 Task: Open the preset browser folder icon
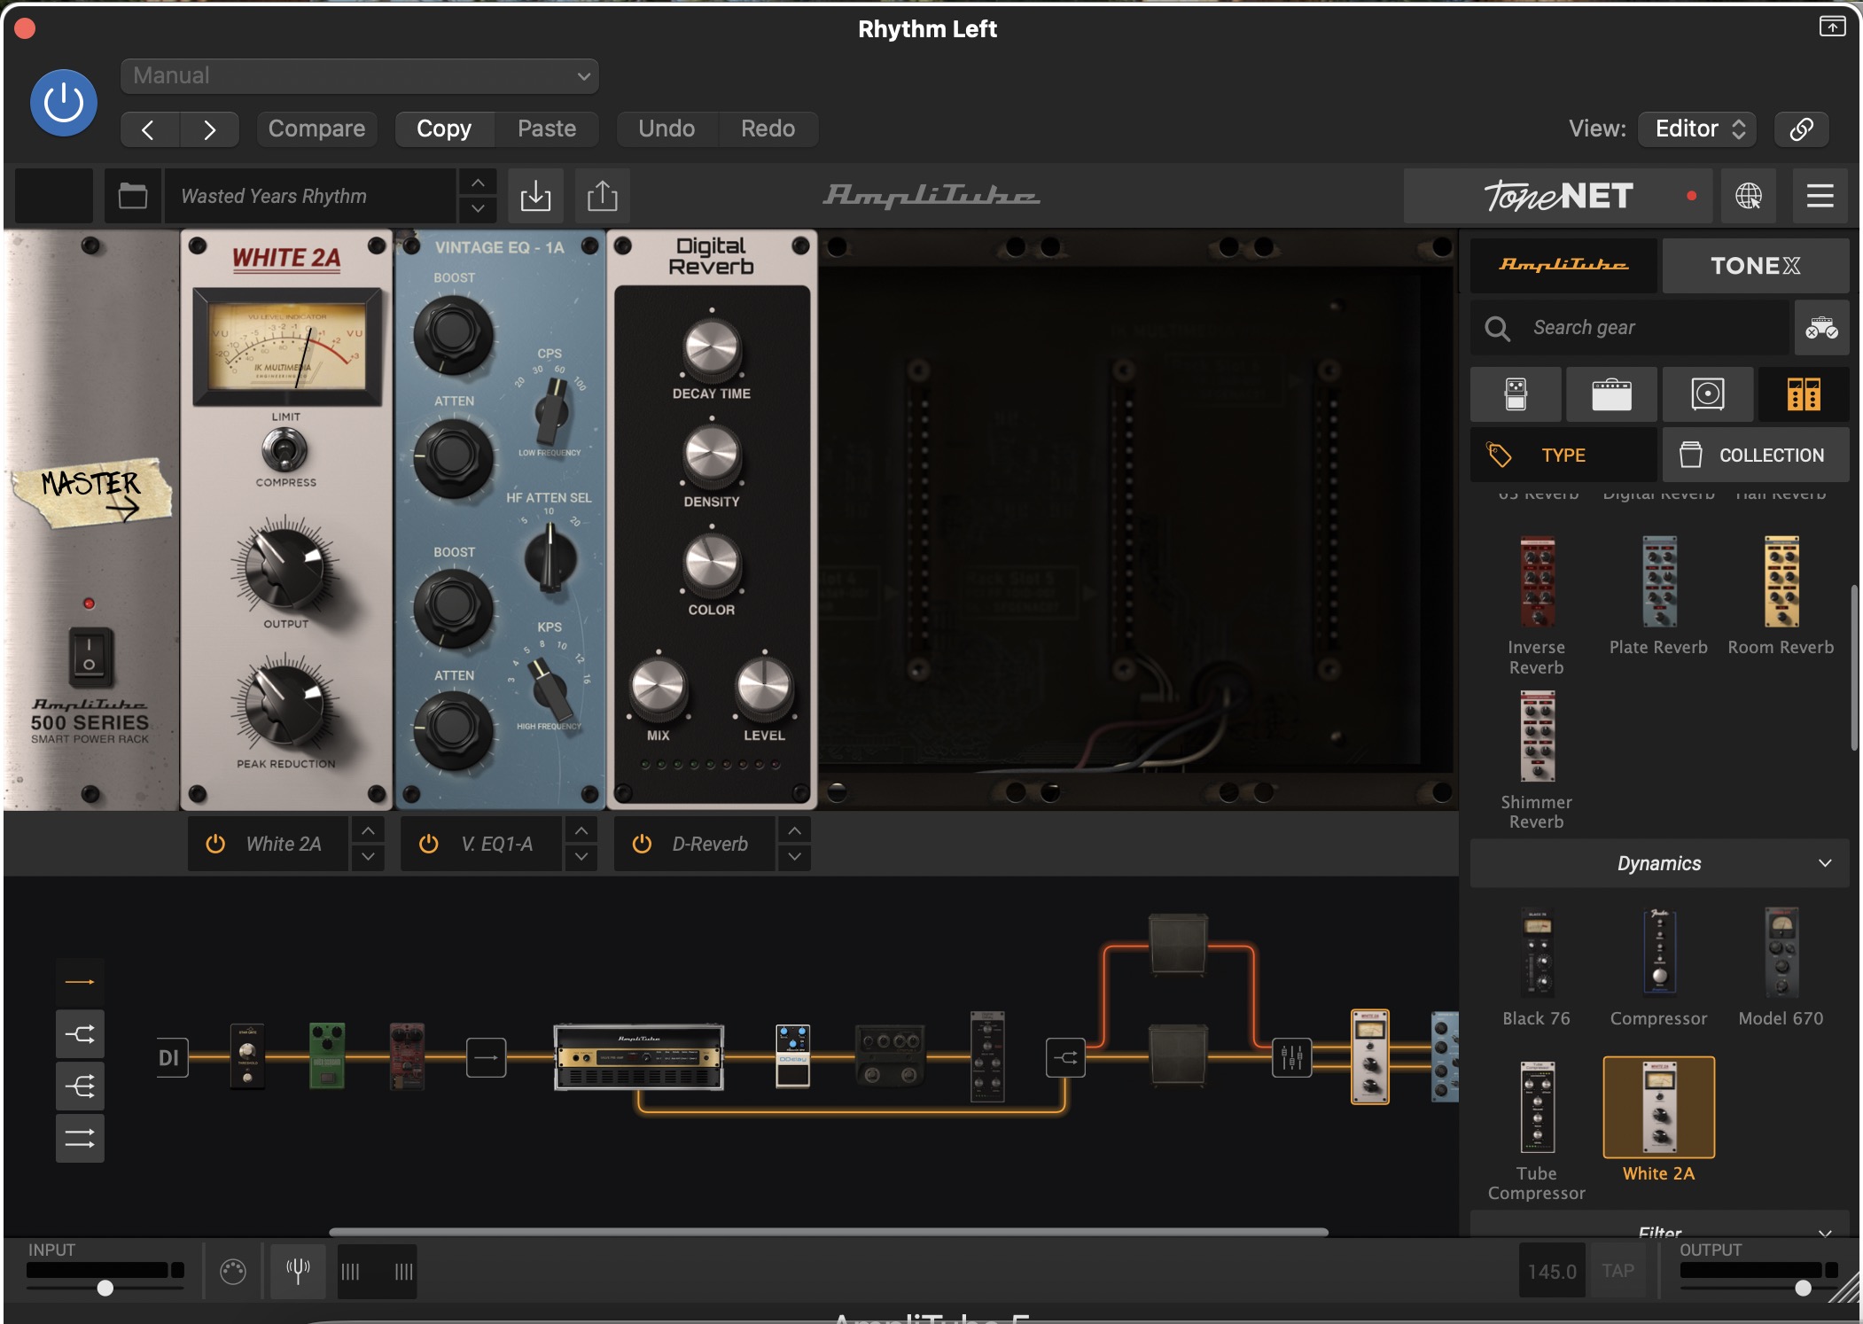click(133, 196)
